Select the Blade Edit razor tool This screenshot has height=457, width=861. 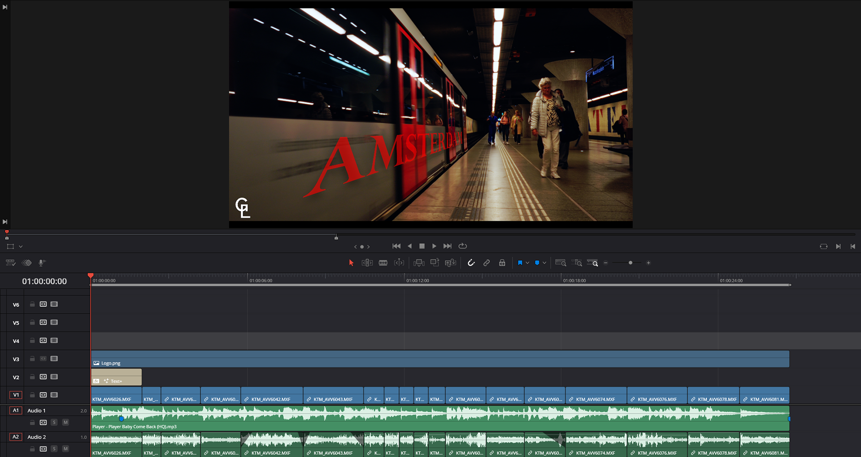(x=383, y=263)
